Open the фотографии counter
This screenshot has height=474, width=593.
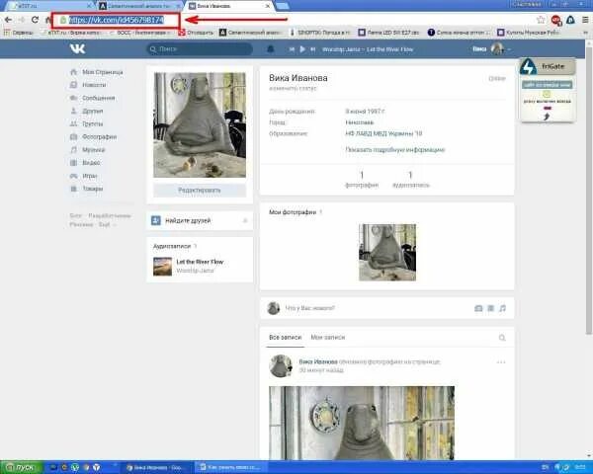[362, 180]
